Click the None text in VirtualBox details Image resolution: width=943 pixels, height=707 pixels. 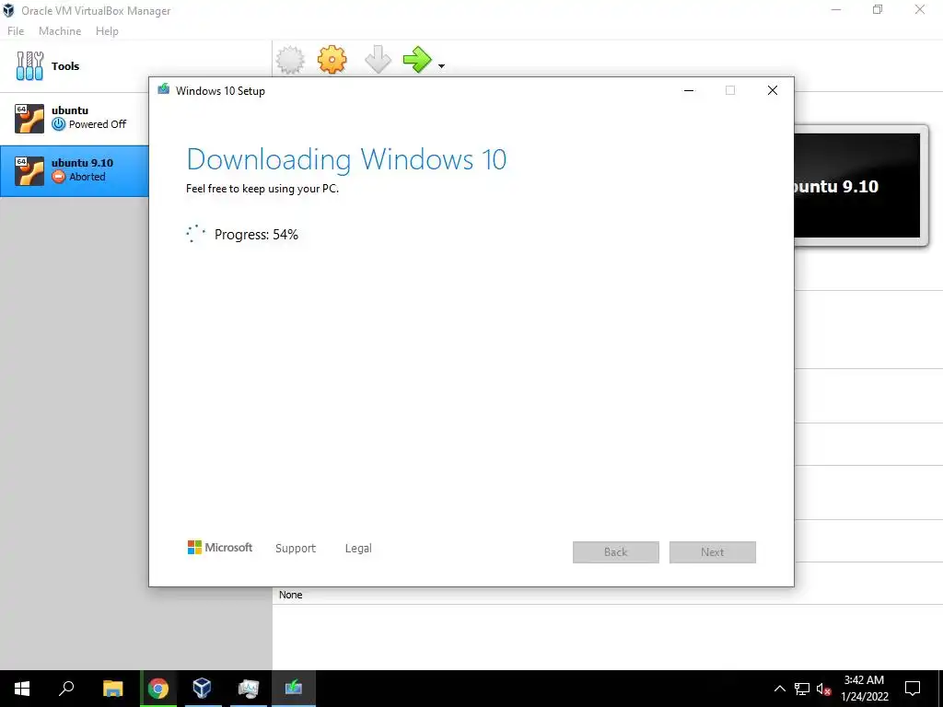point(290,595)
